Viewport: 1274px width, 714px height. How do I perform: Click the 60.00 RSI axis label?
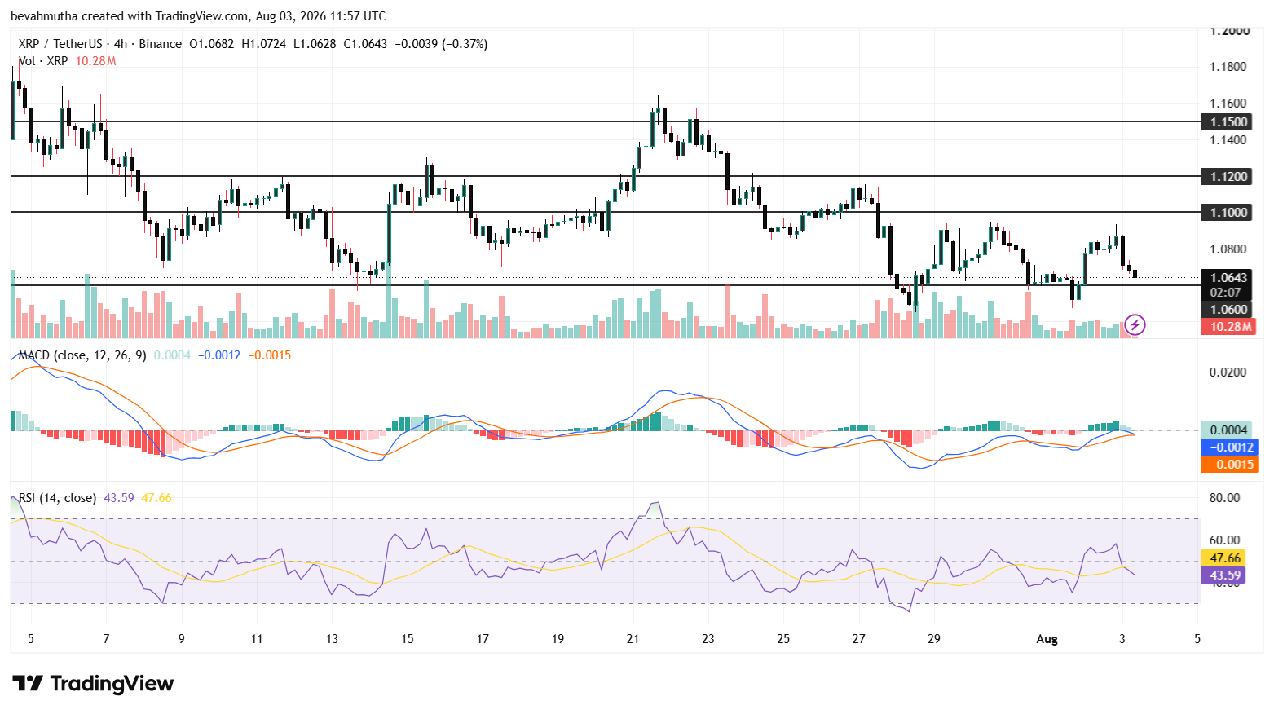(1225, 540)
